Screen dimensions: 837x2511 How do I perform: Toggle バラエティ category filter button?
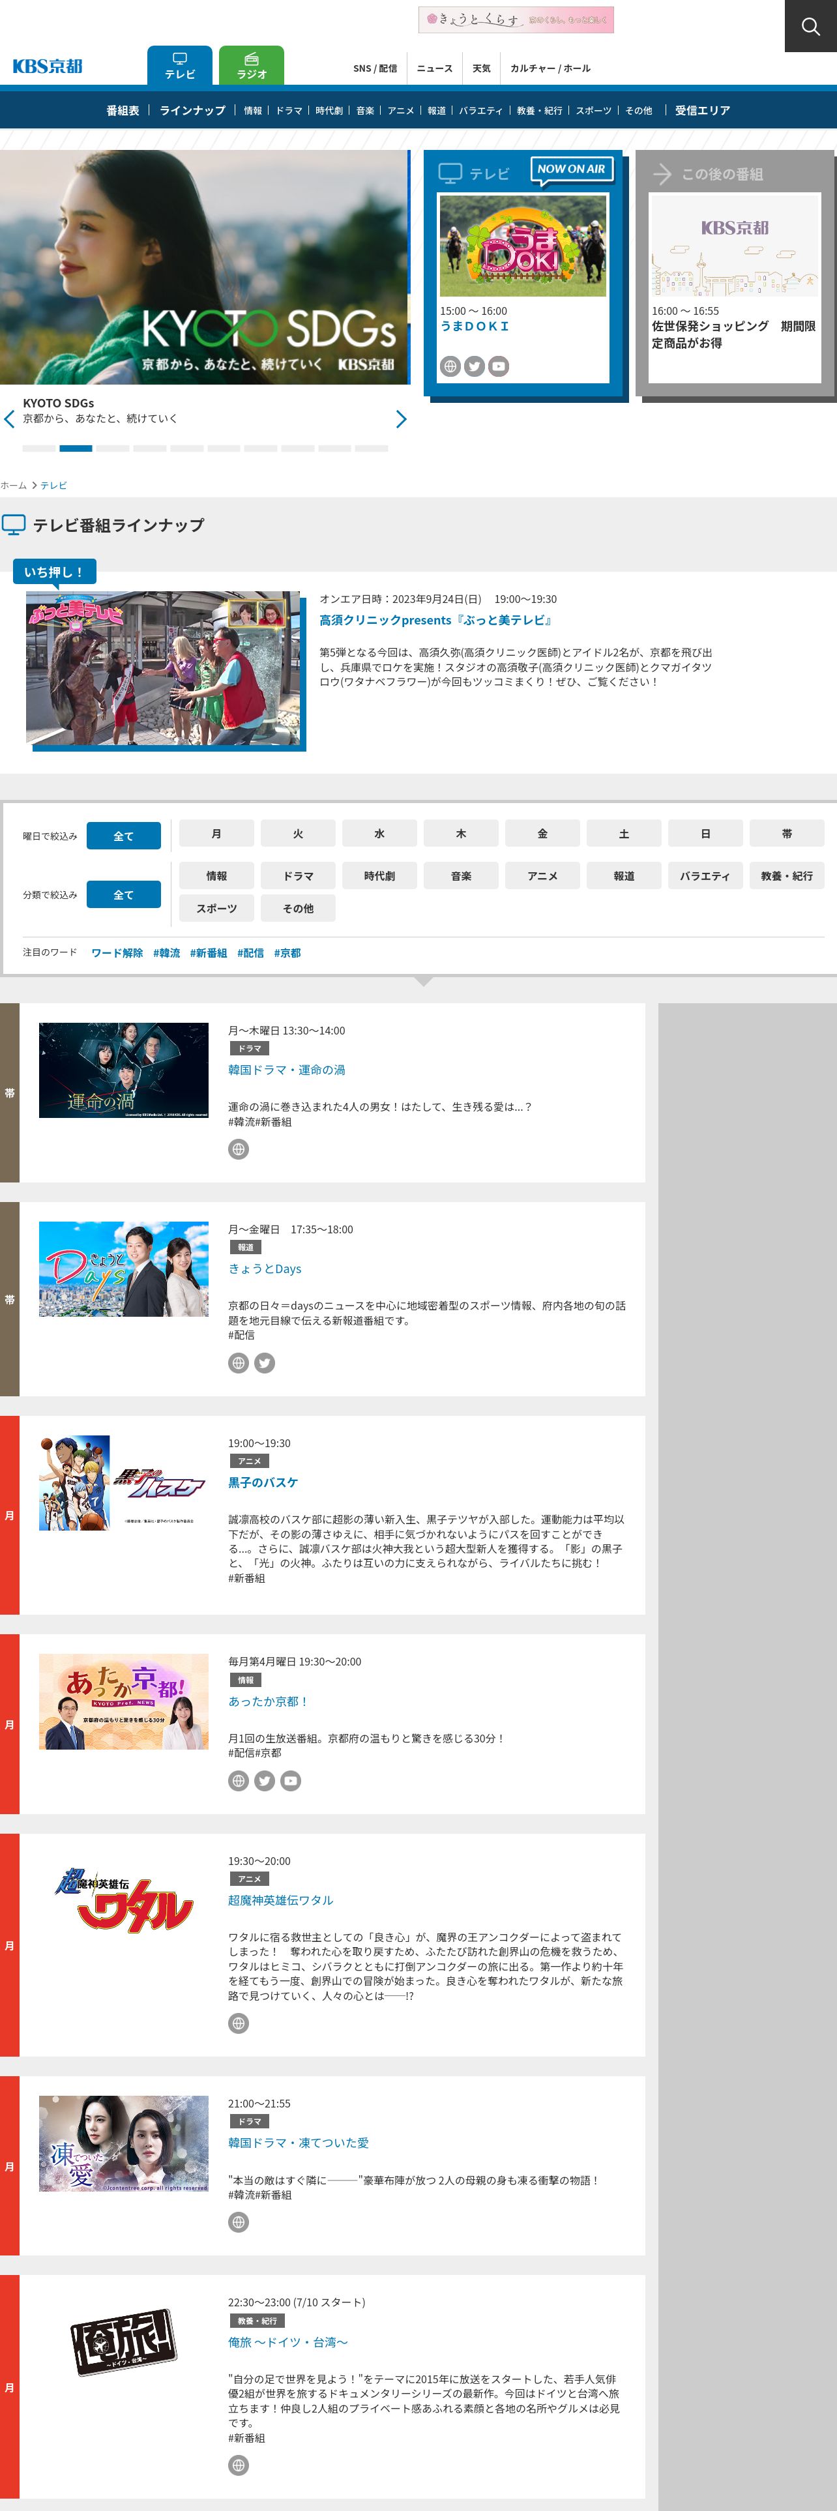pyautogui.click(x=705, y=875)
